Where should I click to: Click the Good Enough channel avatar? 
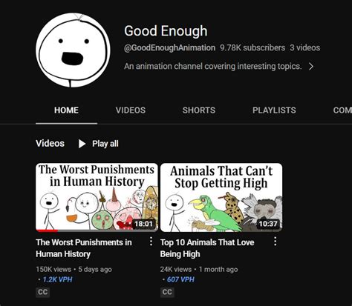click(x=73, y=50)
